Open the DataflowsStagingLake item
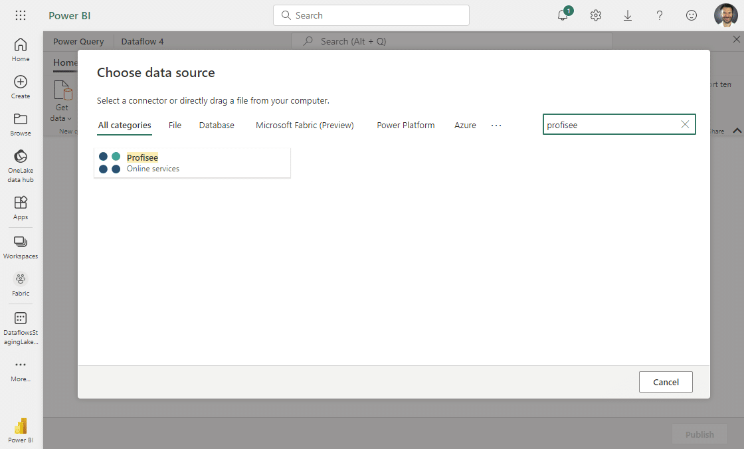 pos(21,328)
